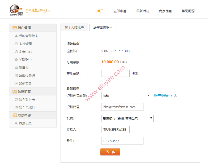Click the Global Cash globe logo
The height and width of the screenshot is (167, 208).
coord(16,10)
